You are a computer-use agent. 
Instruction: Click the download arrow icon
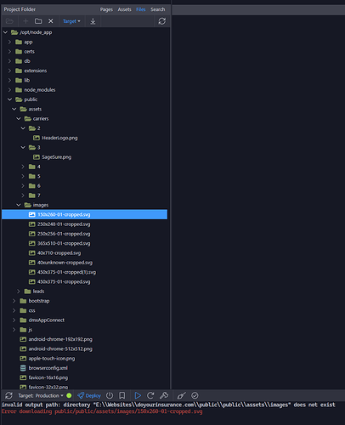click(x=93, y=21)
